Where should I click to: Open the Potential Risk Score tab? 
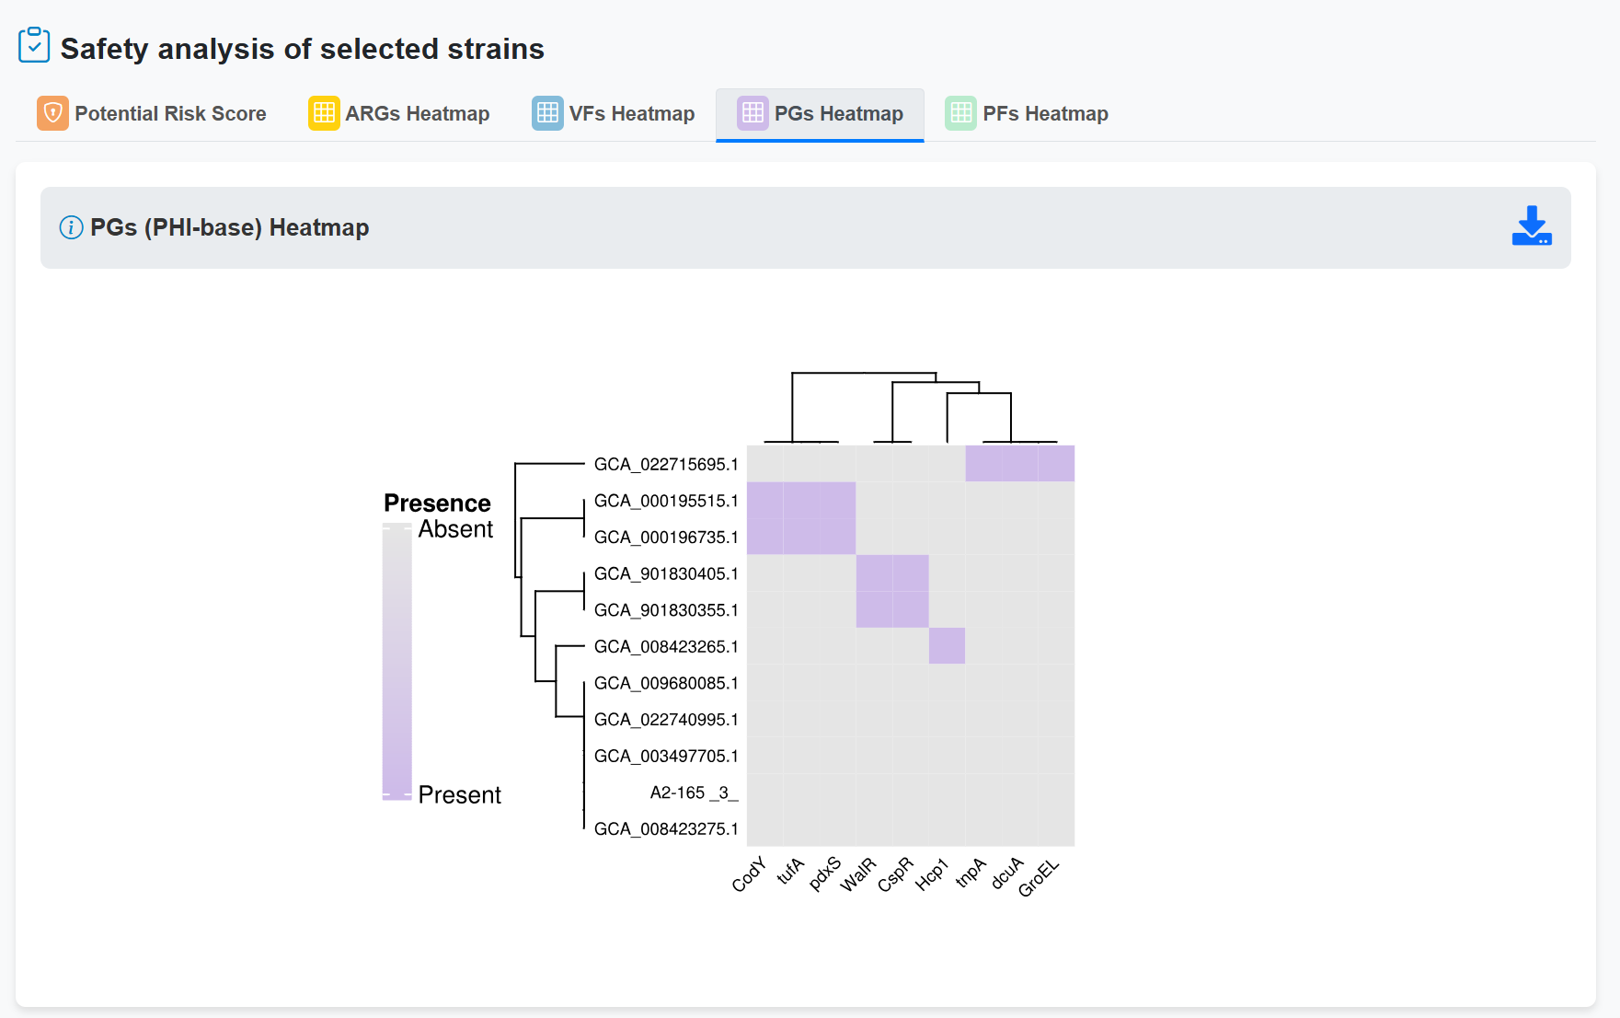pos(170,113)
